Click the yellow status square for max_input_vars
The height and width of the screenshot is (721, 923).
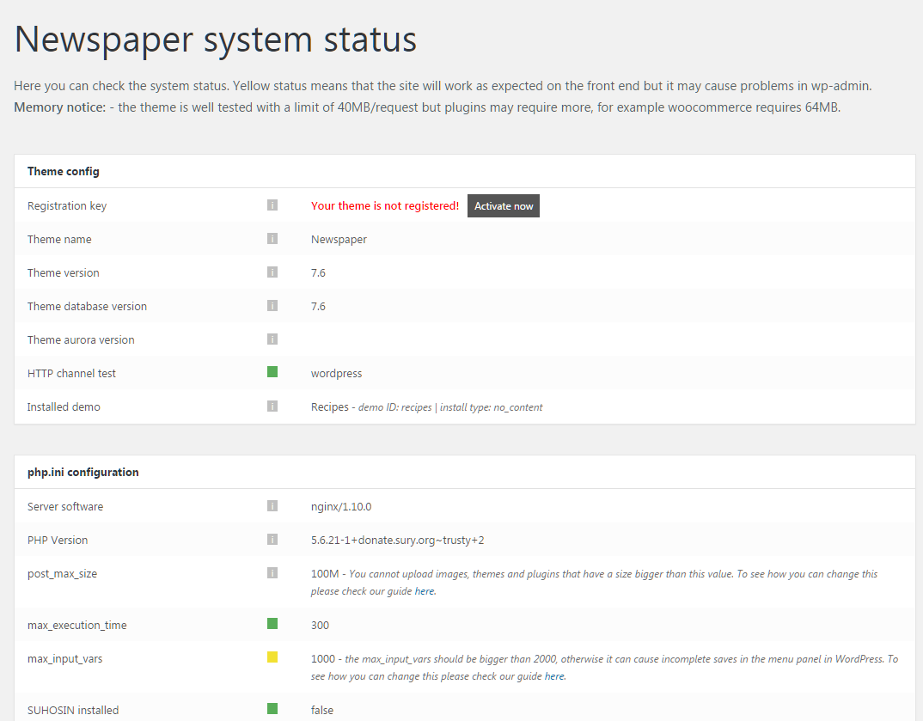coord(272,657)
